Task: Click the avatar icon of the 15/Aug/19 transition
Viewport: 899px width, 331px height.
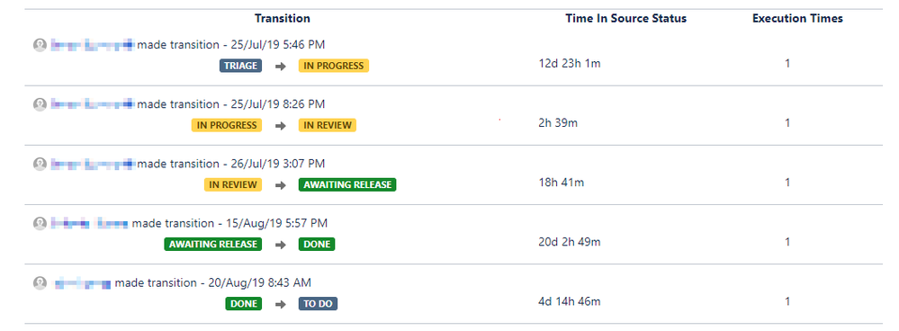Action: pyautogui.click(x=40, y=223)
